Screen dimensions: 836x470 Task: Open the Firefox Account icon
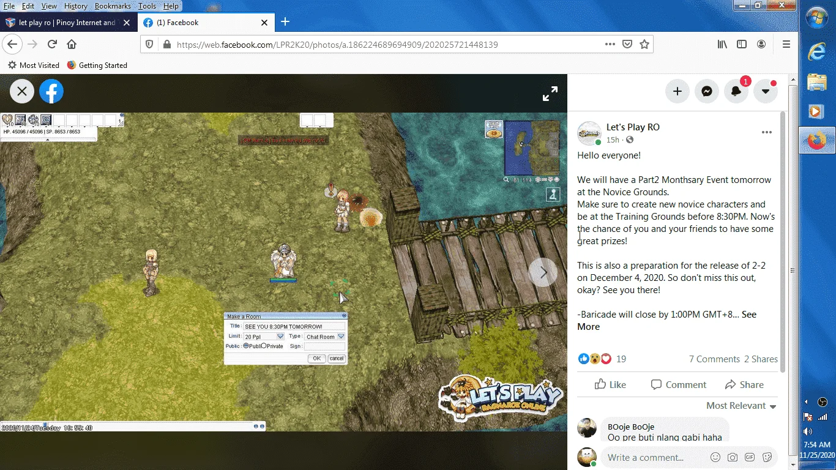pos(761,44)
